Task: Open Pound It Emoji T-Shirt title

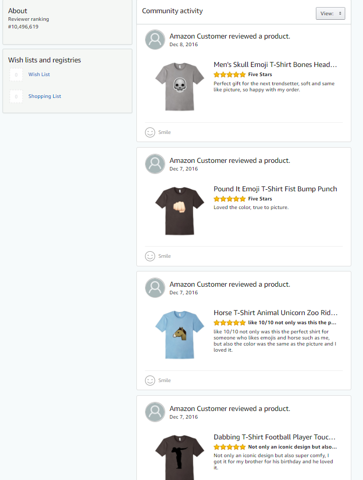Action: point(275,189)
